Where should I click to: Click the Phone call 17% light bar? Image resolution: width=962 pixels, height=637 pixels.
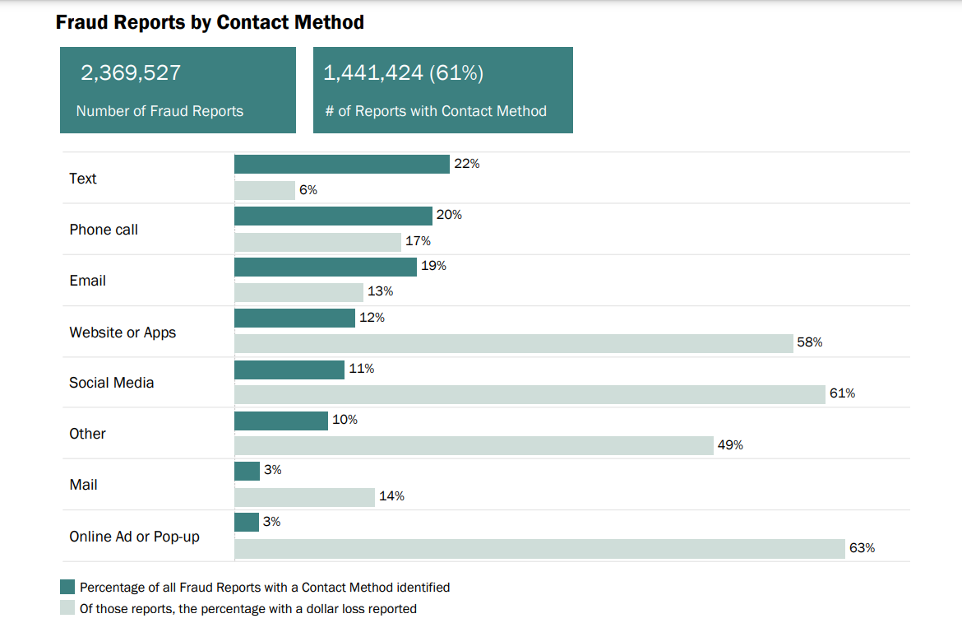pos(317,242)
